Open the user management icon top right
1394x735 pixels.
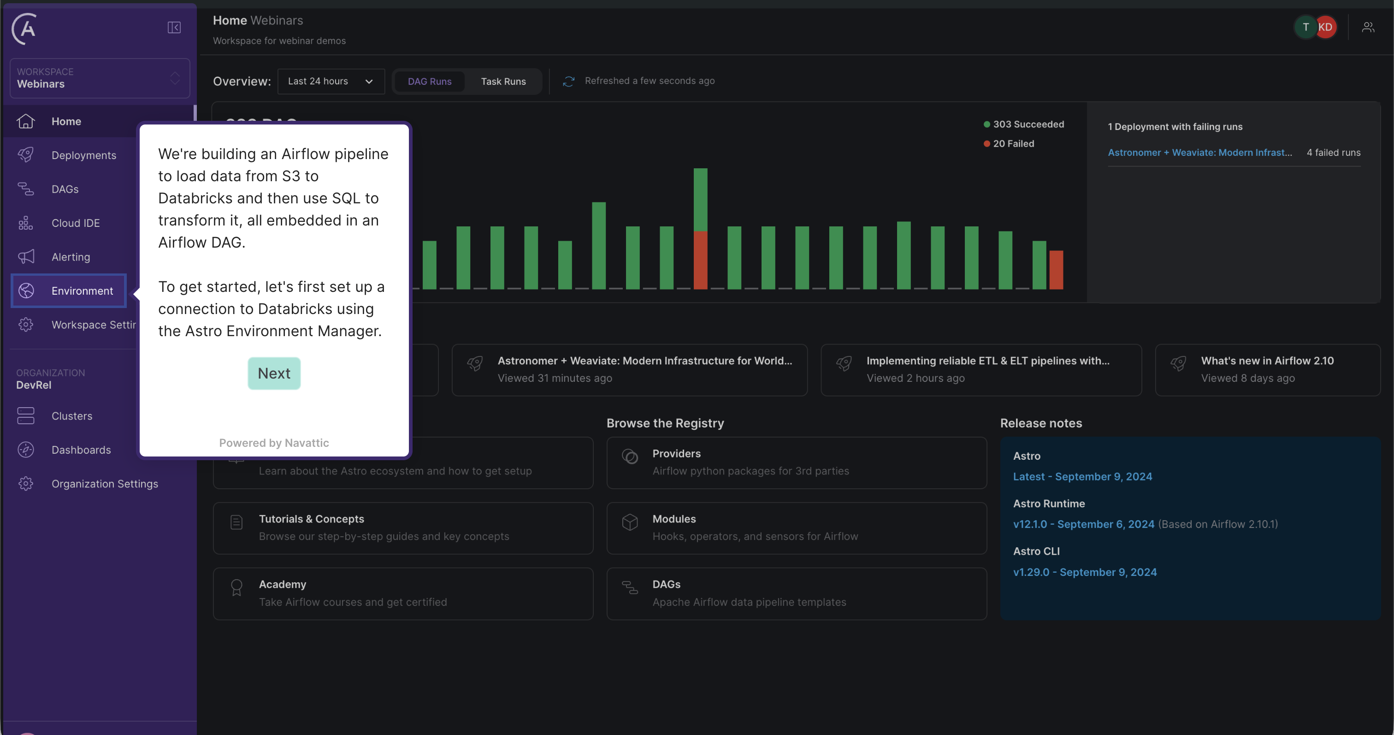[x=1368, y=27]
